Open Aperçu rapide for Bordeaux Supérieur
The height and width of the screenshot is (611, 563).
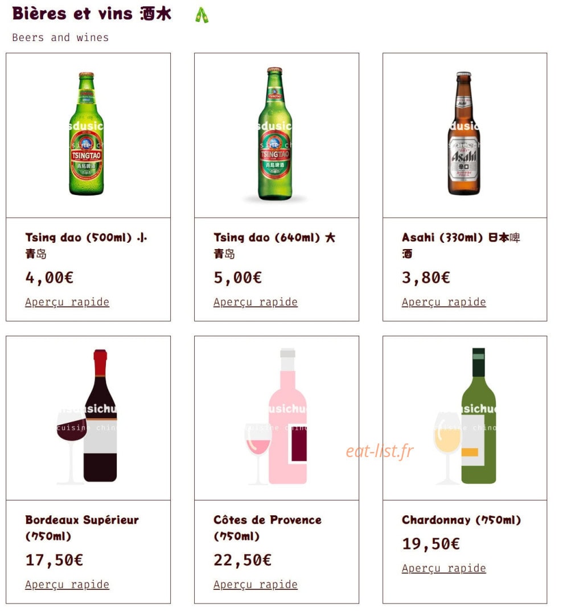tap(67, 585)
